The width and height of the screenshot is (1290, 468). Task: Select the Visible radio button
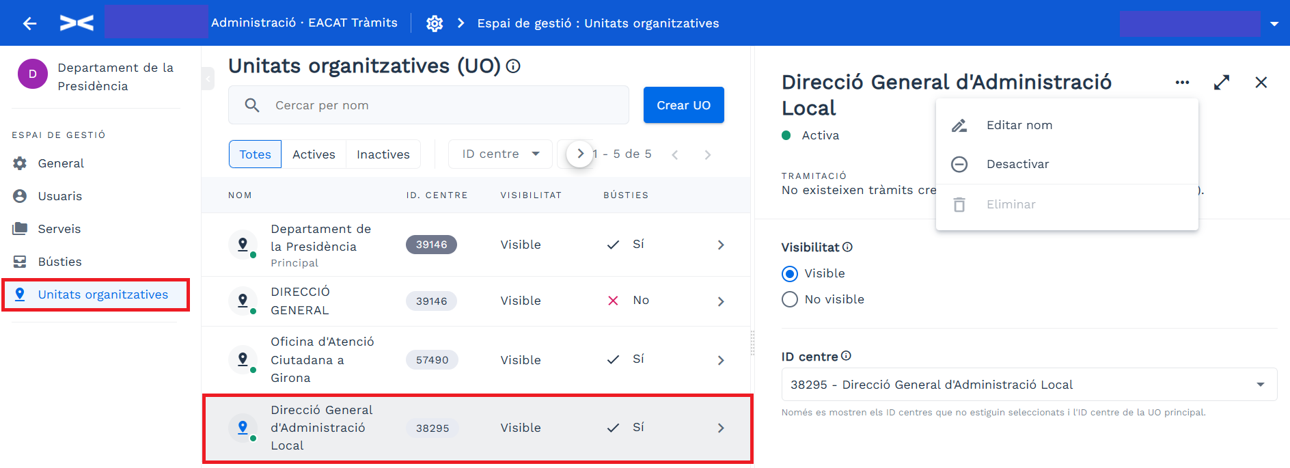pos(790,274)
